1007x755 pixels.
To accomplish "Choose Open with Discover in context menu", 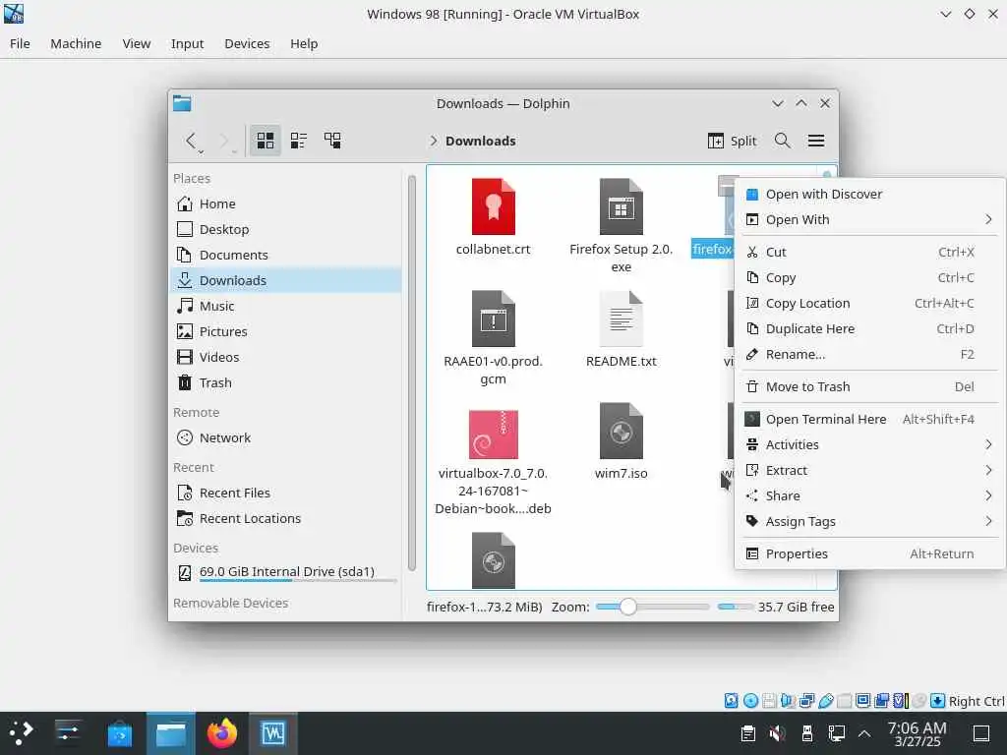I will pos(869,194).
